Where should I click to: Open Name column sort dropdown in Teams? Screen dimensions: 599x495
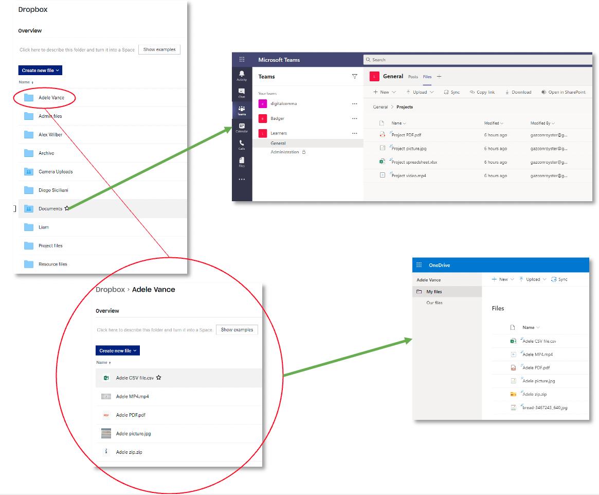coord(399,123)
